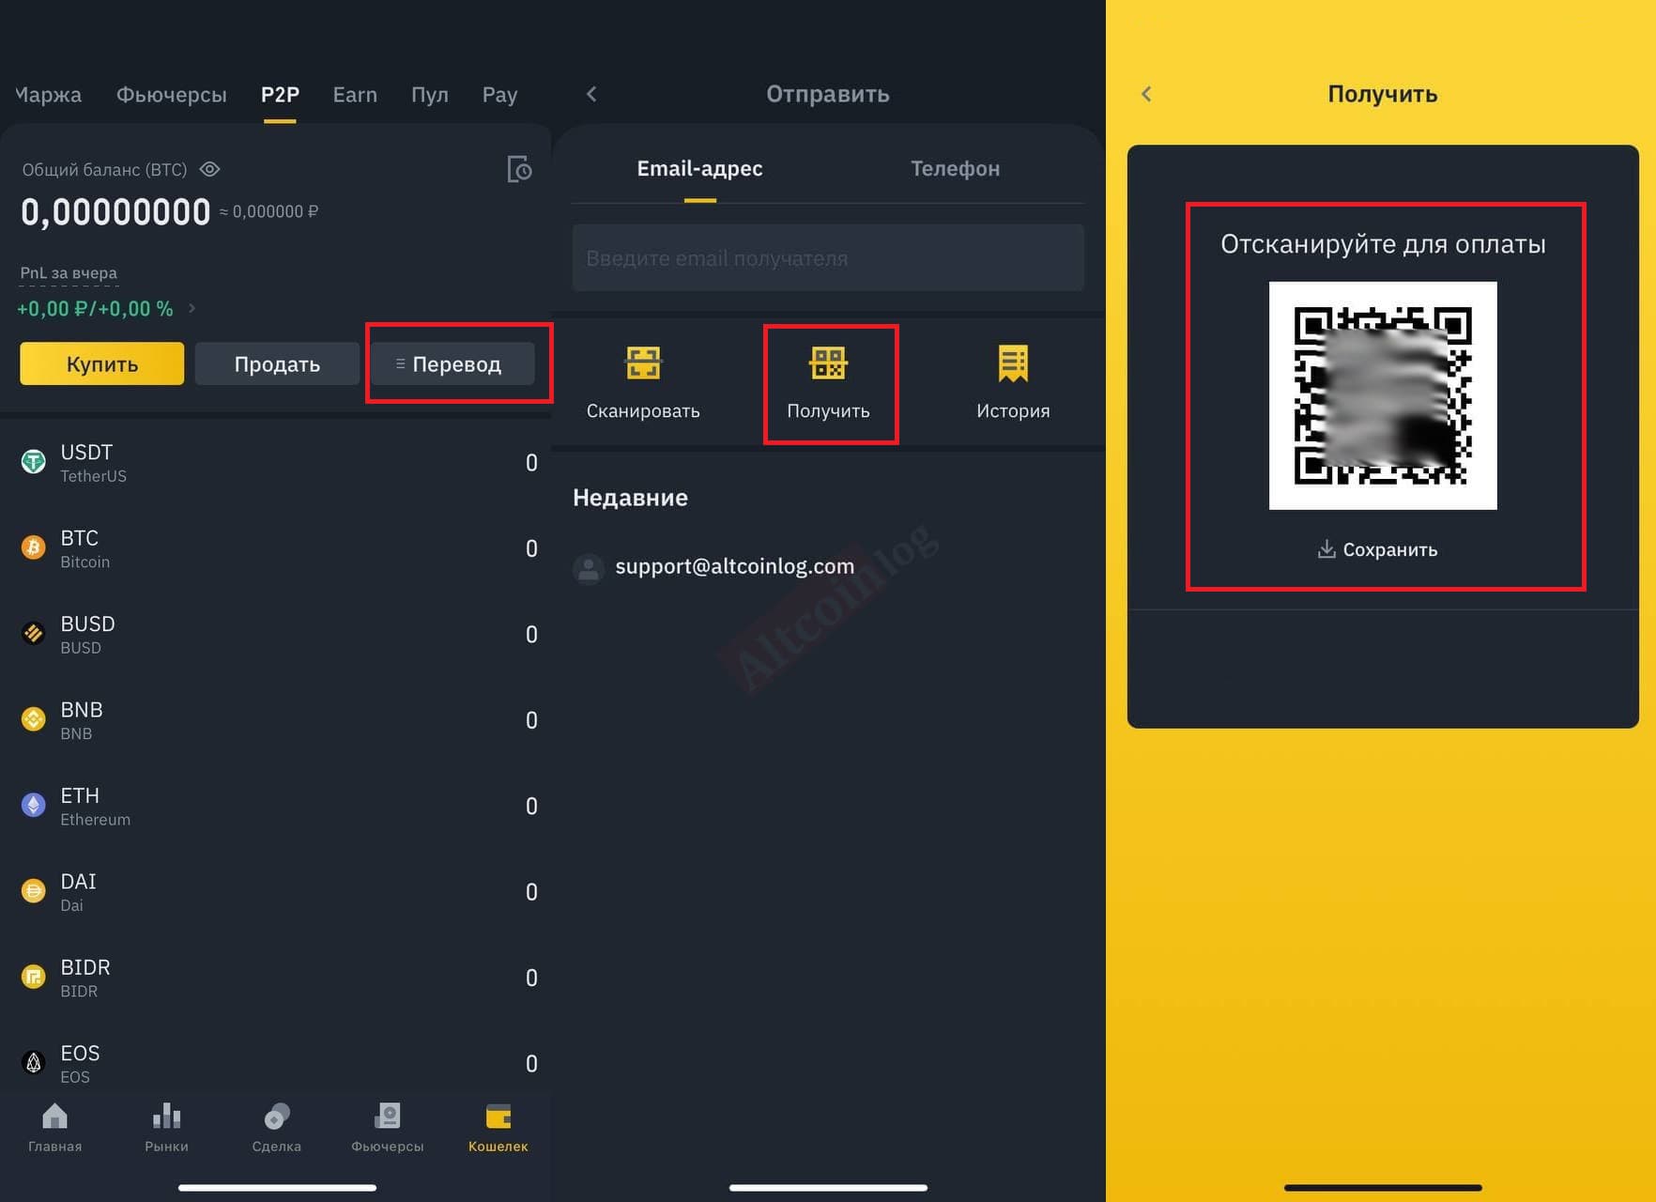Click the ETH Ethereum coin icon
Image resolution: width=1656 pixels, height=1202 pixels.
click(34, 806)
